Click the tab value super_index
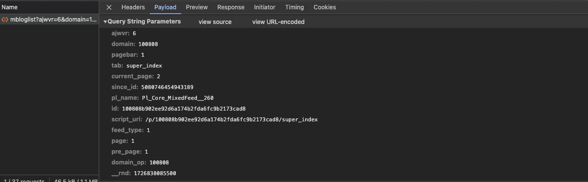This screenshot has height=182, width=588. point(144,66)
